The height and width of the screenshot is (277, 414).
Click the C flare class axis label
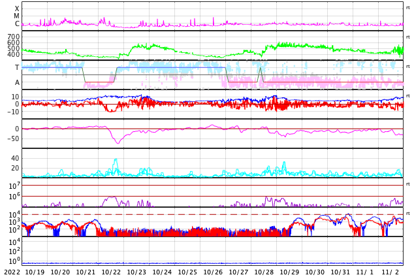click(17, 24)
